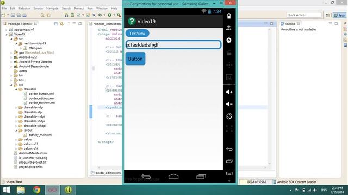348x195 pixels.
Task: Toggle Link with Editor in Package Explorer
Action: (x=61, y=24)
